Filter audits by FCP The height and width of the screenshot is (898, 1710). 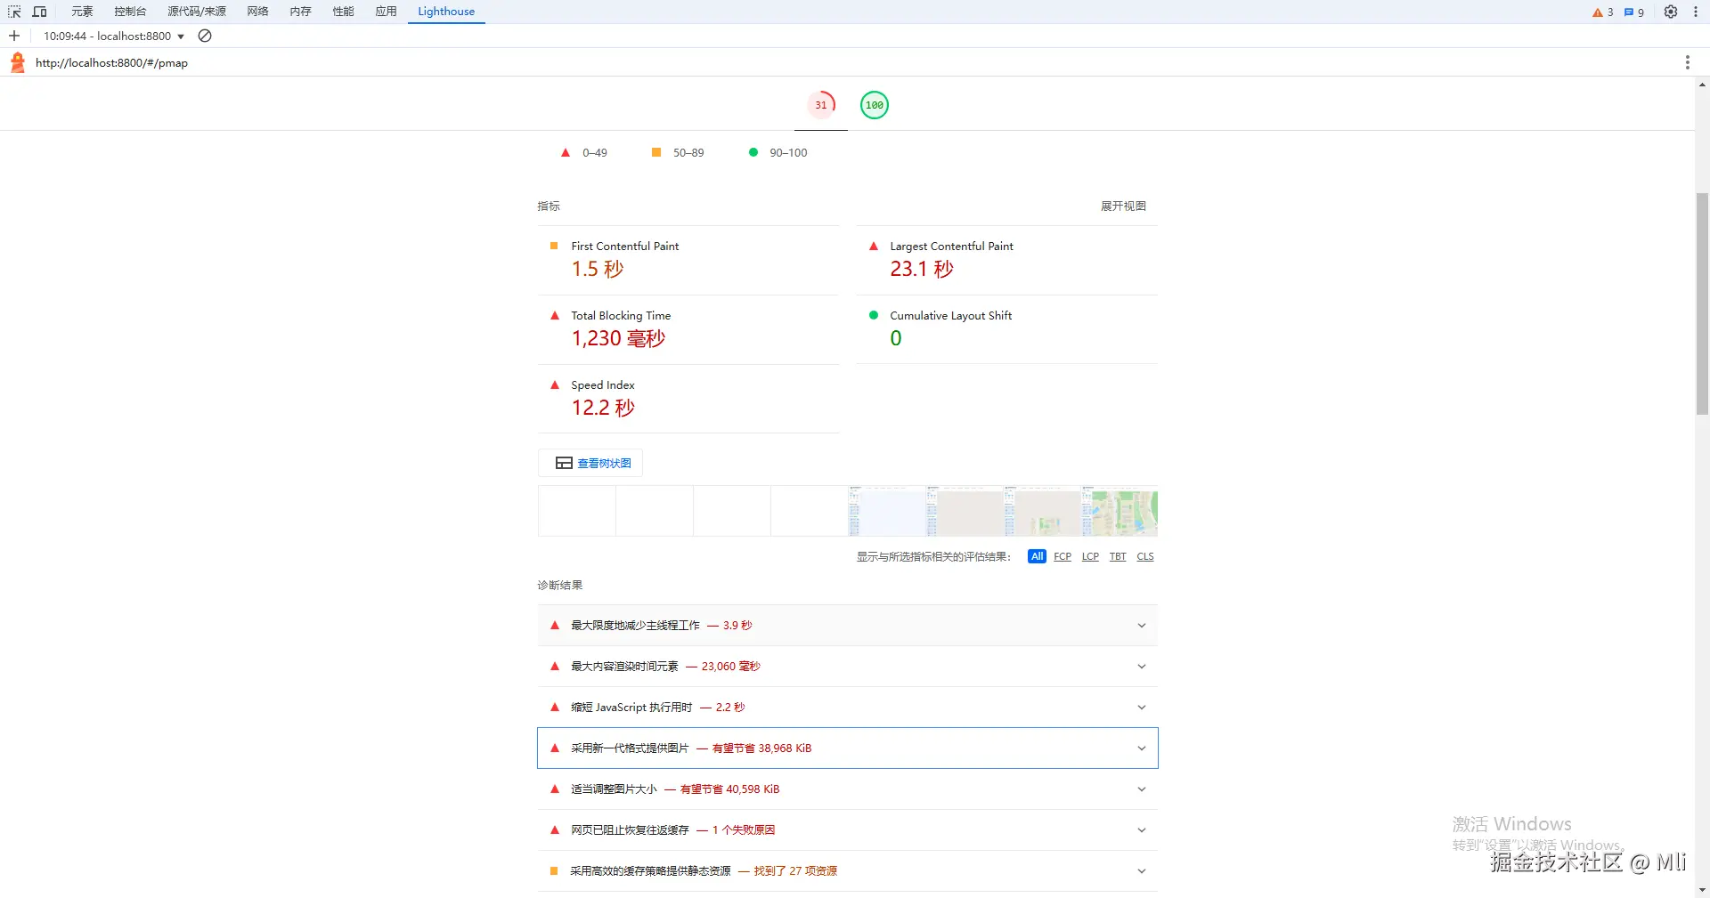(1063, 556)
